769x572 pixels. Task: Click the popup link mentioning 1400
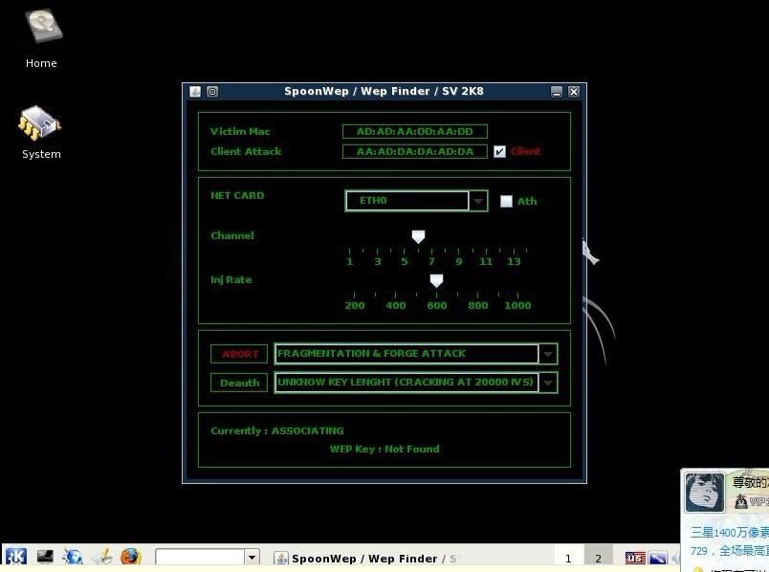click(x=730, y=532)
